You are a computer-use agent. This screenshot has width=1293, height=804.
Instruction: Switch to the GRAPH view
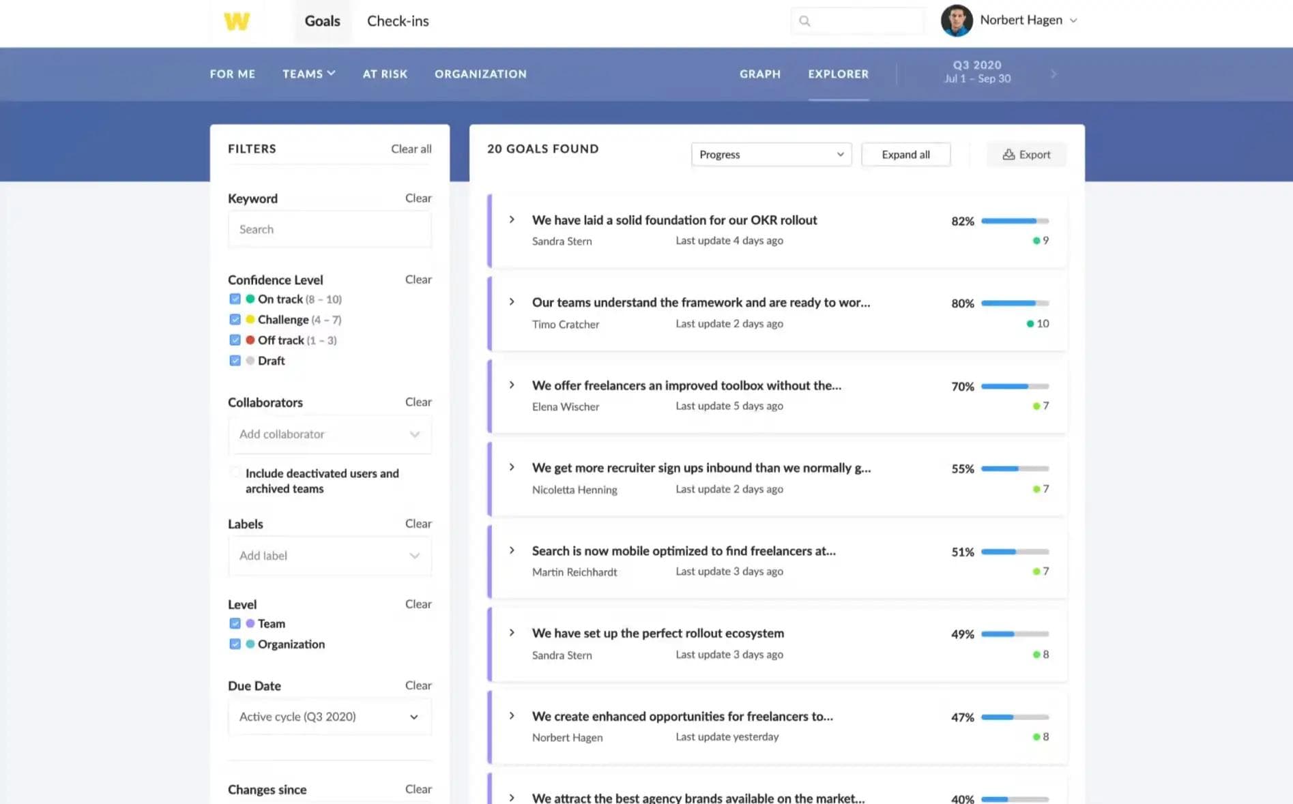[759, 74]
